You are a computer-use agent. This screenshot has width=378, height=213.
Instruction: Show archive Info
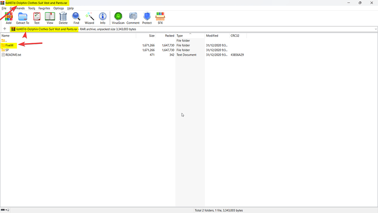pyautogui.click(x=103, y=18)
